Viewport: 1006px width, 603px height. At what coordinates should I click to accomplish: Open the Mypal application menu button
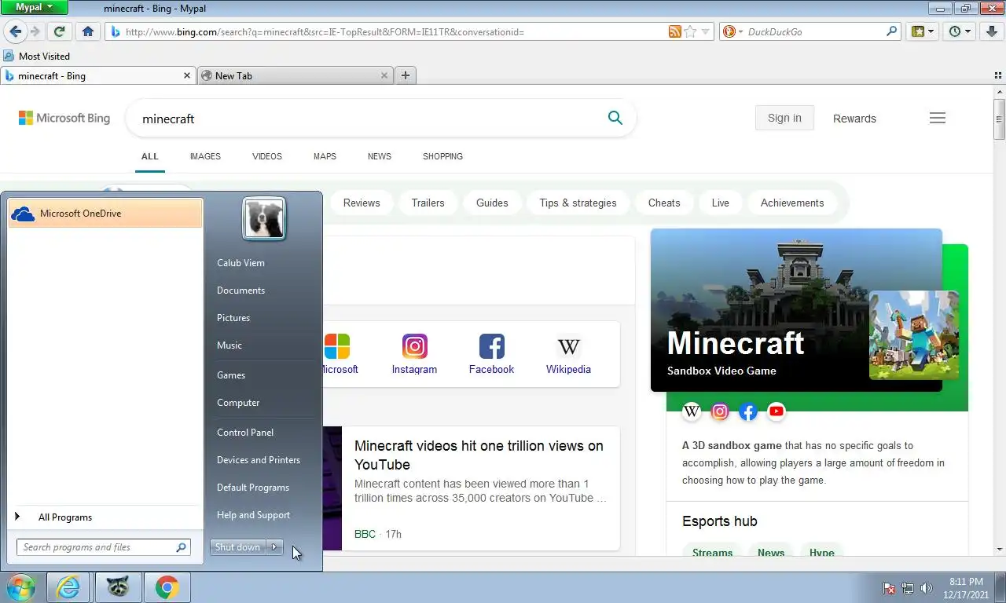[35, 8]
